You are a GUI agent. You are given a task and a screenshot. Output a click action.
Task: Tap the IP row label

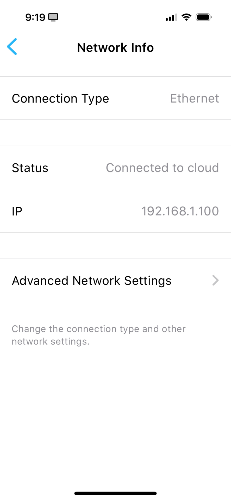17,211
